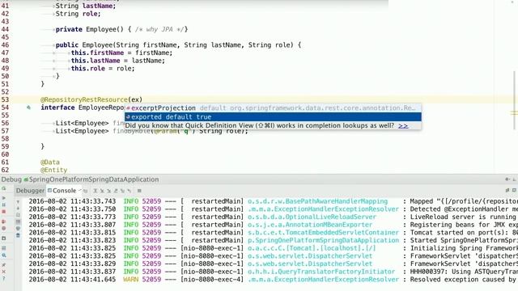The height and width of the screenshot is (291, 518).
Task: Toggle Mute Breakpoints icon
Action: (3, 228)
